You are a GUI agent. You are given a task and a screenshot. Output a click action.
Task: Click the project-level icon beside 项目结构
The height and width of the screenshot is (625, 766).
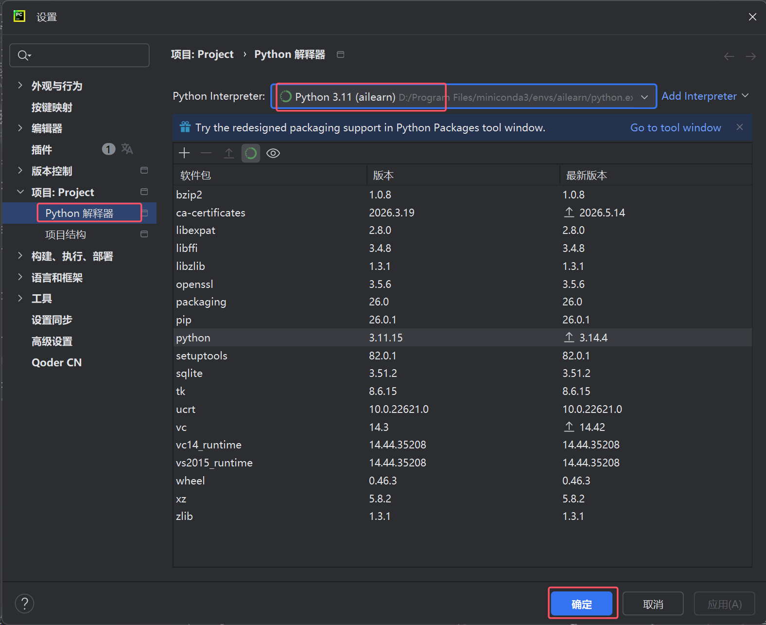point(144,234)
